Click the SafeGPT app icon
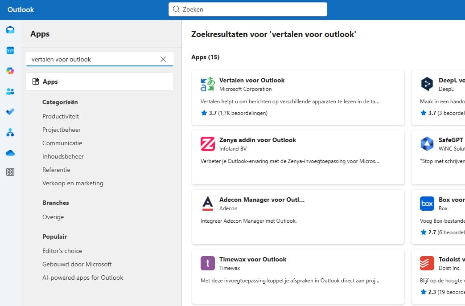 coord(427,144)
